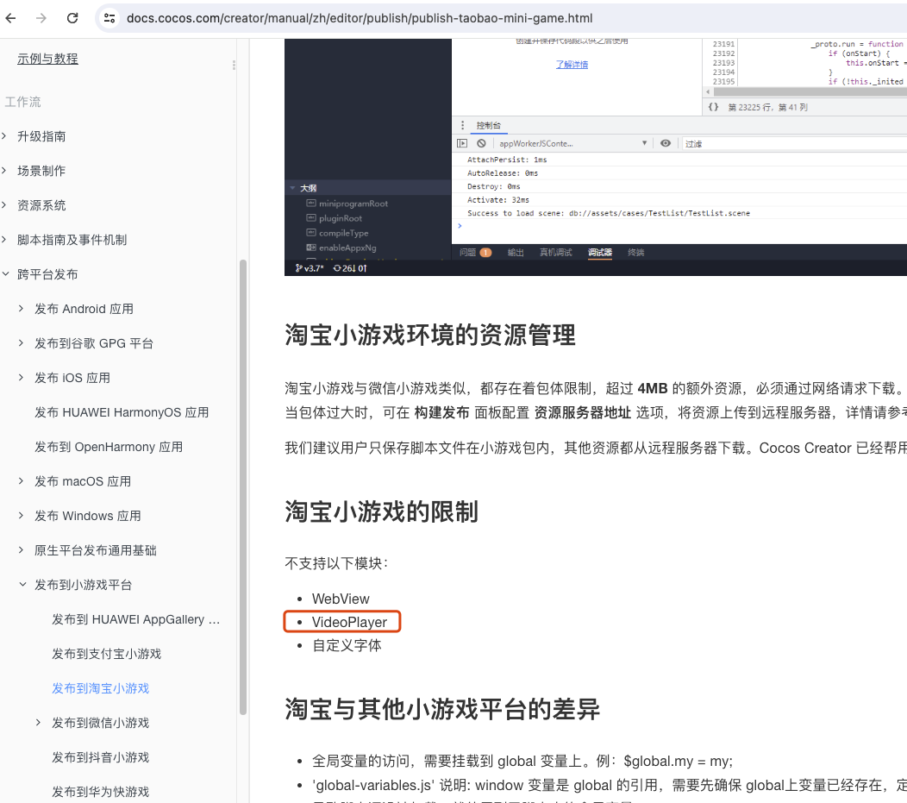This screenshot has width=907, height=803.
Task: Expand the 资源系统 section
Action: coord(4,204)
